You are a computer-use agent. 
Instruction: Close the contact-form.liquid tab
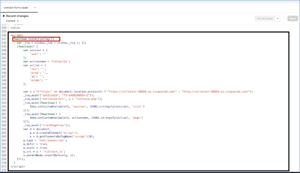click(x=35, y=8)
